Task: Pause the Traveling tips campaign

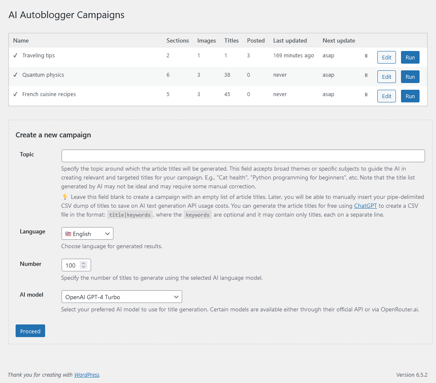Action: tap(366, 56)
